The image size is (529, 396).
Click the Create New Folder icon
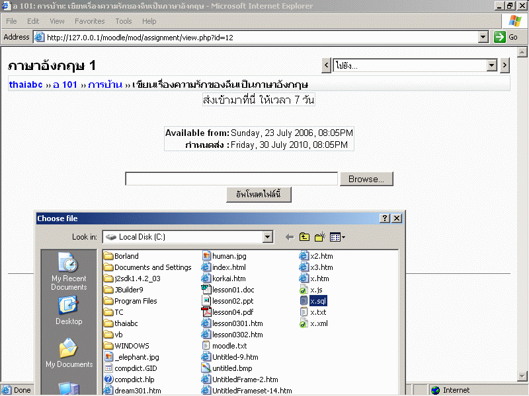pos(320,237)
